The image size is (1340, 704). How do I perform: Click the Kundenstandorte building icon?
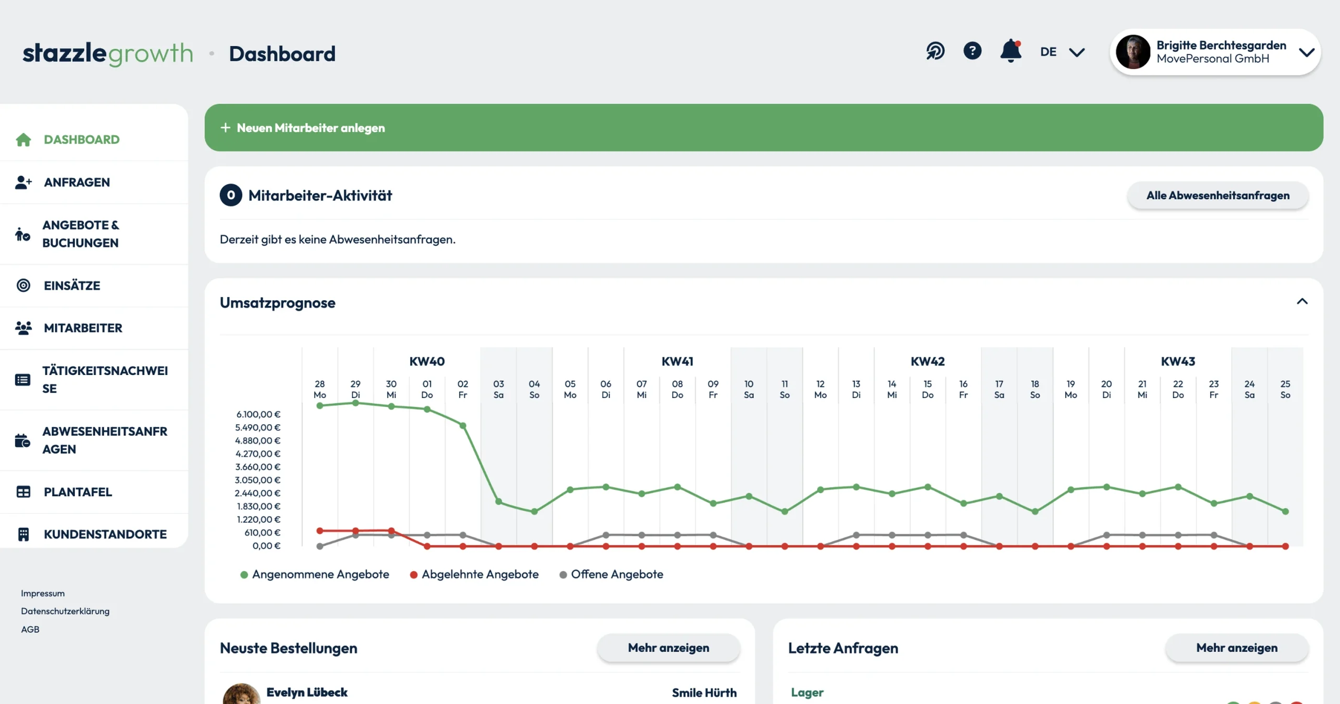tap(23, 534)
